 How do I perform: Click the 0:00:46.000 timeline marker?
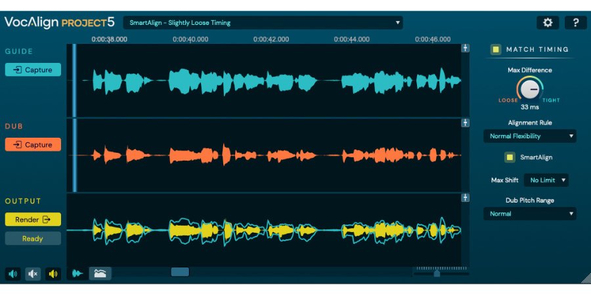click(x=433, y=39)
